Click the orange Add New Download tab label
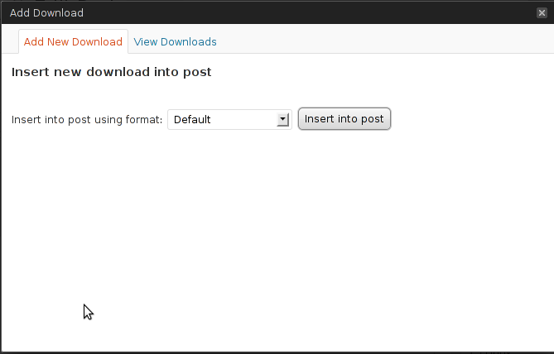The image size is (554, 354). tap(73, 42)
